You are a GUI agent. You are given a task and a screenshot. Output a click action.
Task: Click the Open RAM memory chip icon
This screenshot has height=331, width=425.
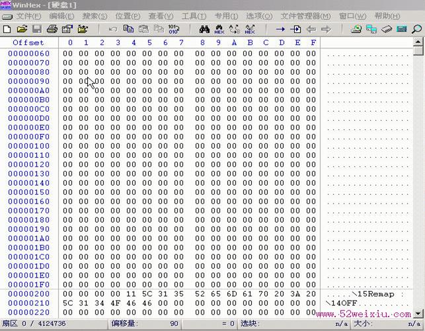point(387,29)
